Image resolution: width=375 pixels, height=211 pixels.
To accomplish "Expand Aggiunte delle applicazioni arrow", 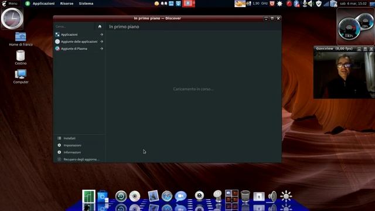I will click(101, 42).
